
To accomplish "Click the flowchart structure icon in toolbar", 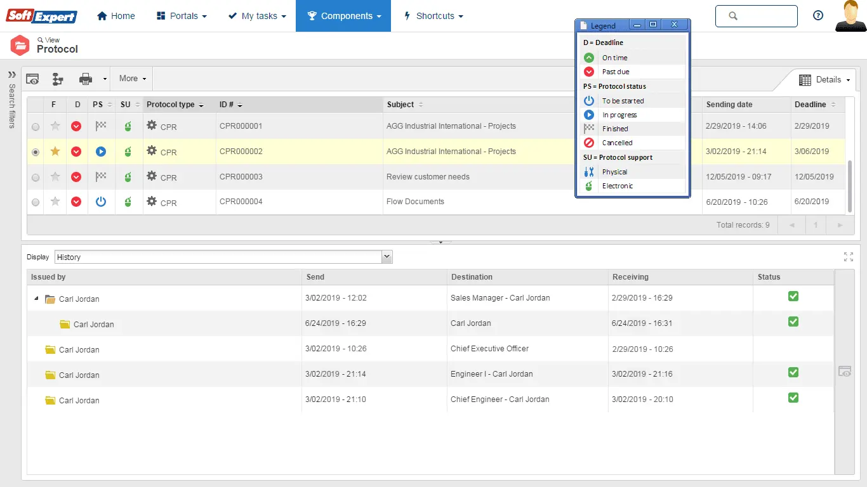I will (x=58, y=79).
